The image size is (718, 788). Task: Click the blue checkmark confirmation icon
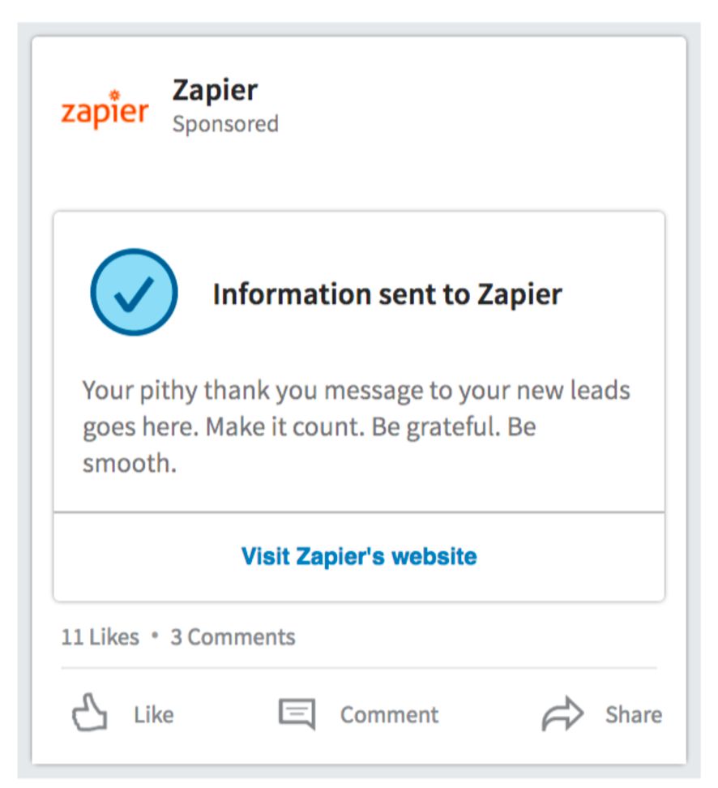(x=134, y=292)
